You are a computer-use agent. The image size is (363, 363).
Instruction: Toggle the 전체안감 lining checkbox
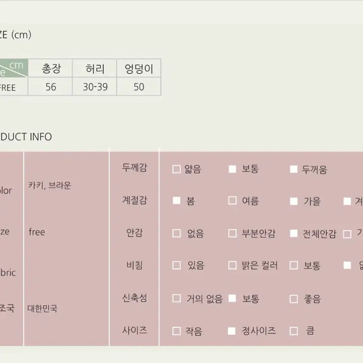click(293, 233)
